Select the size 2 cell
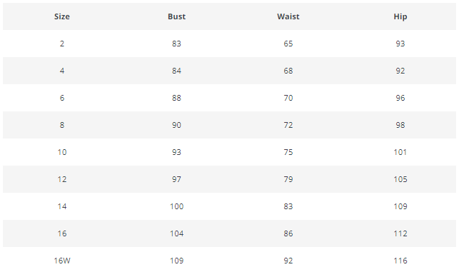The image size is (459, 272). [62, 44]
